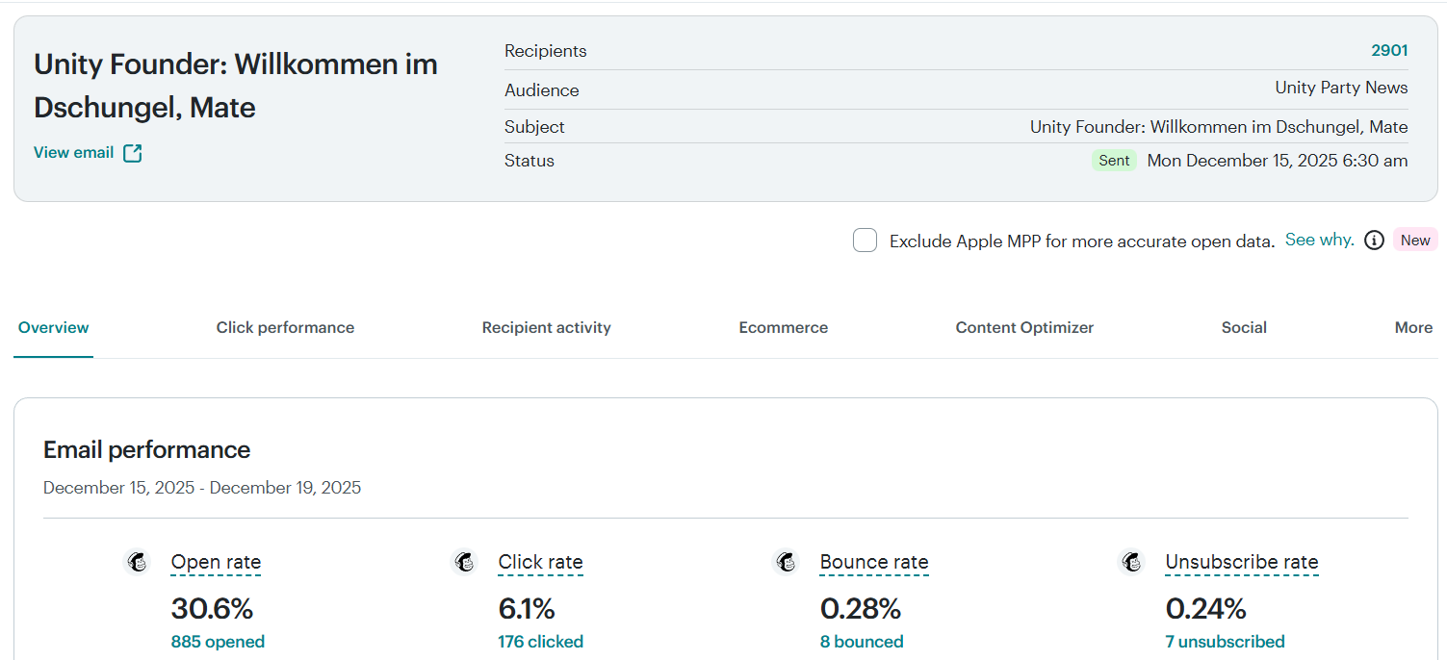The image size is (1447, 660).
Task: Click the Mailchimp icon beside Click rate
Action: tap(464, 563)
